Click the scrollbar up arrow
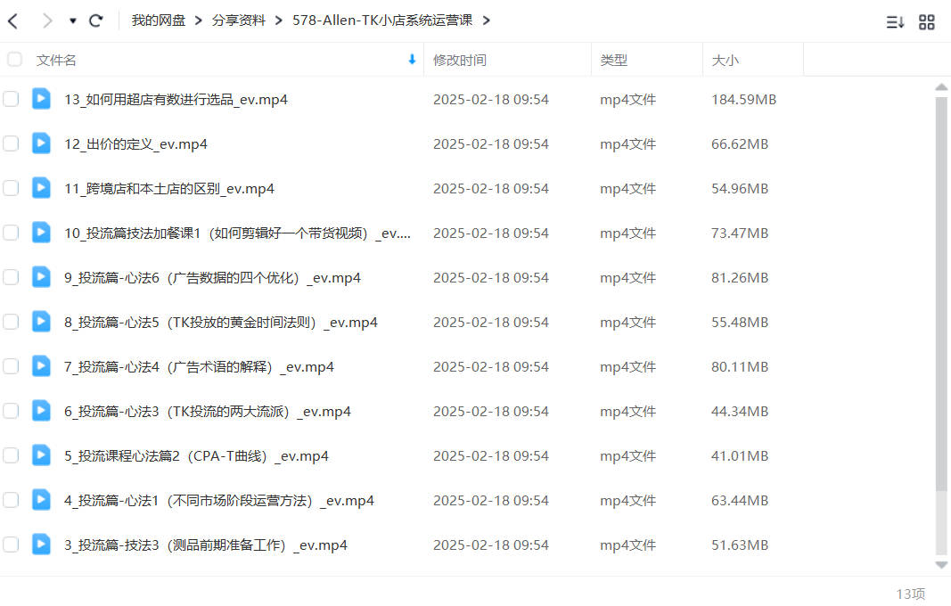 coord(941,87)
